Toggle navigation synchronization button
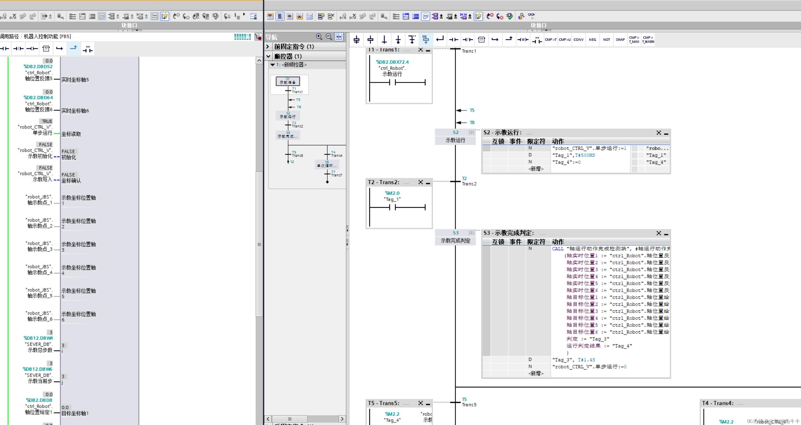 339,37
